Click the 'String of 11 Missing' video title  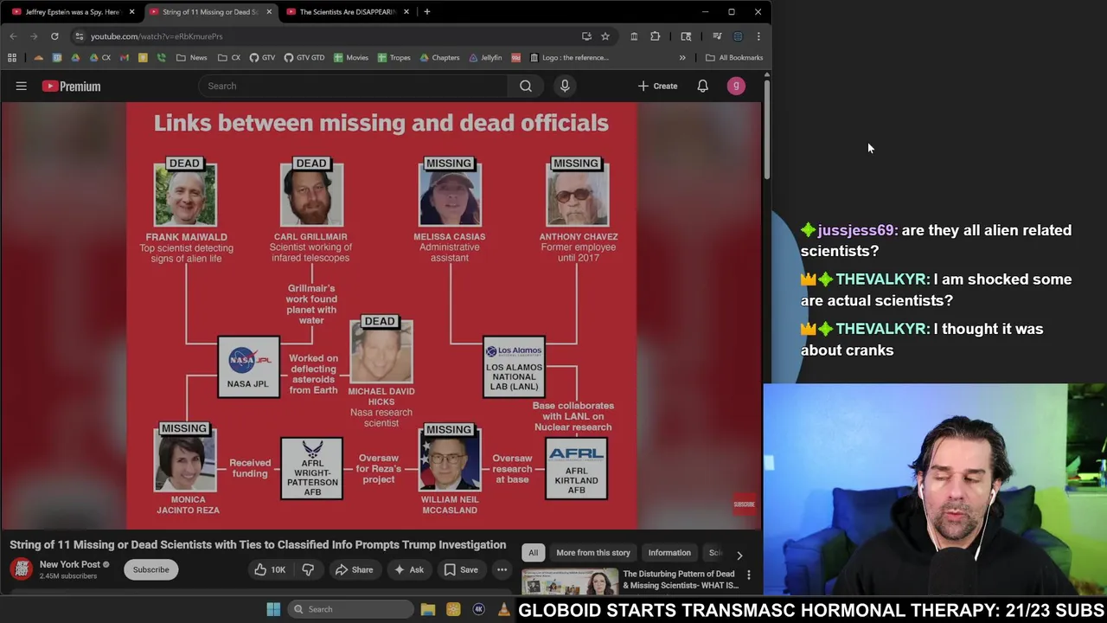point(258,544)
